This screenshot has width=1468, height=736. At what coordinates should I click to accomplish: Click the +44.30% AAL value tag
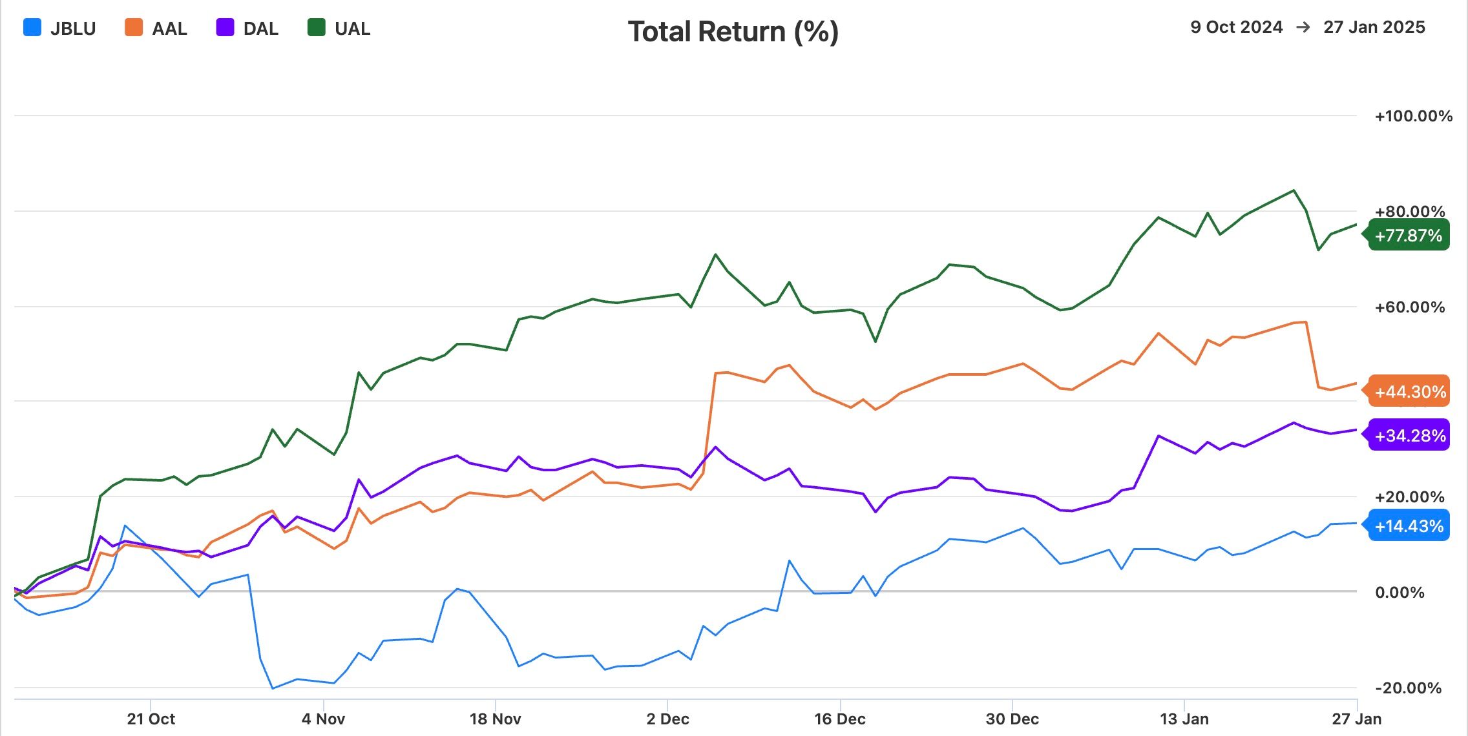pos(1410,391)
